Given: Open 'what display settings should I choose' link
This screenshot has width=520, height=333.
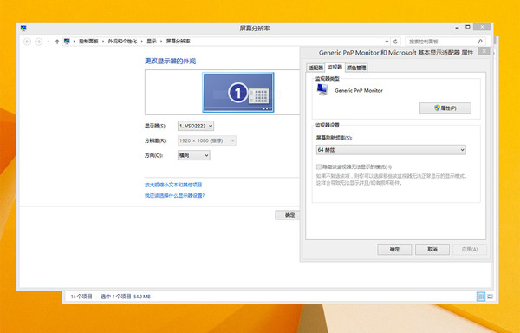Looking at the screenshot, I should [x=175, y=195].
